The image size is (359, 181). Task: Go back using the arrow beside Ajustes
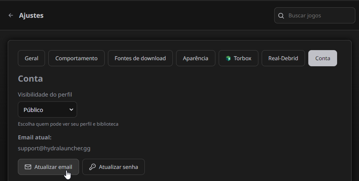tap(11, 15)
